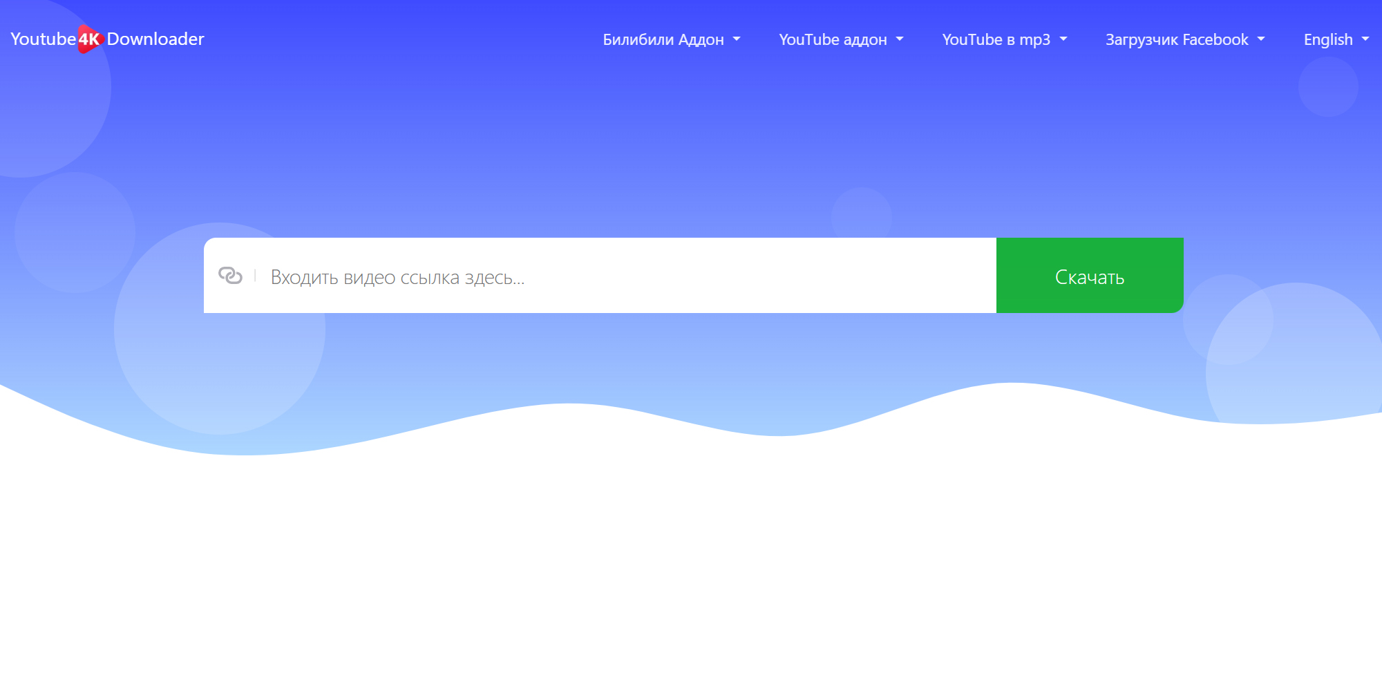The image size is (1382, 691).
Task: Open the Загрузчик Facebook menu label
Action: pyautogui.click(x=1177, y=39)
